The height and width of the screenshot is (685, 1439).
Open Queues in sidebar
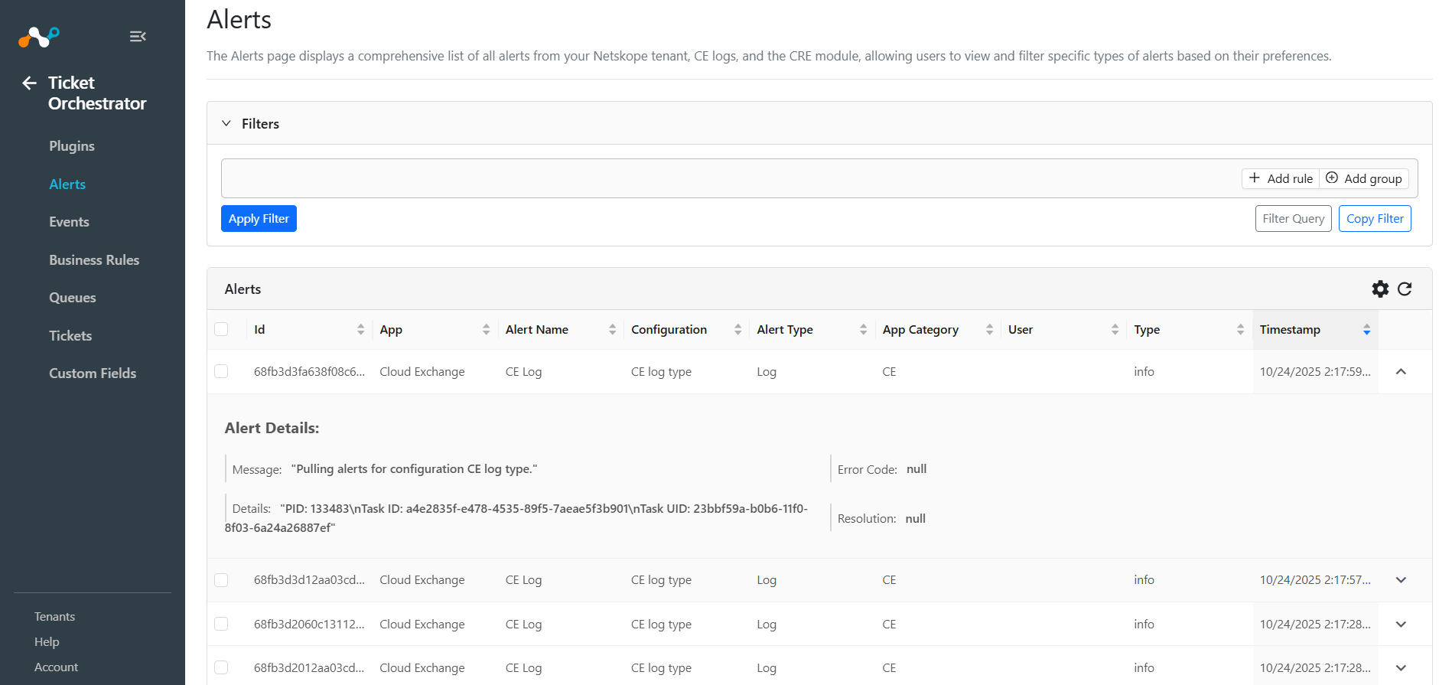click(x=73, y=298)
